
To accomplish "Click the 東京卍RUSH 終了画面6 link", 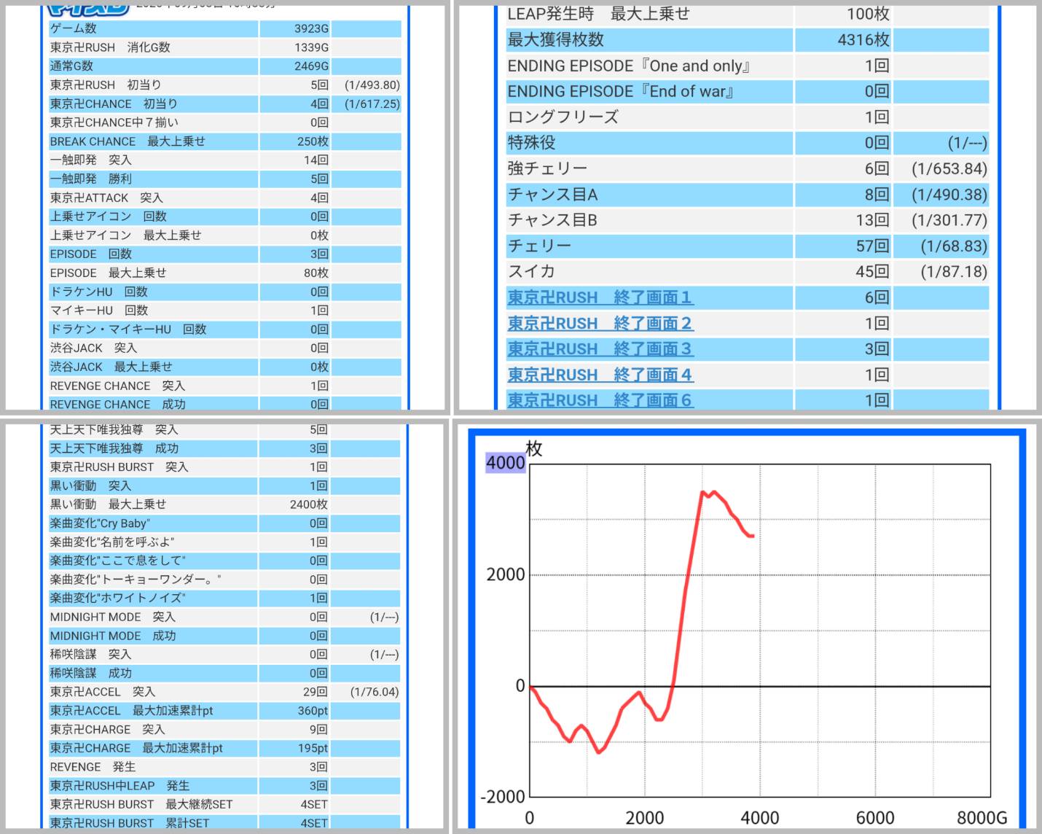I will click(600, 400).
